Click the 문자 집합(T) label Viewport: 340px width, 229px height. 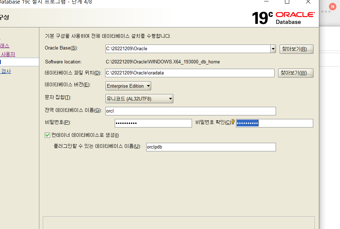(58, 98)
